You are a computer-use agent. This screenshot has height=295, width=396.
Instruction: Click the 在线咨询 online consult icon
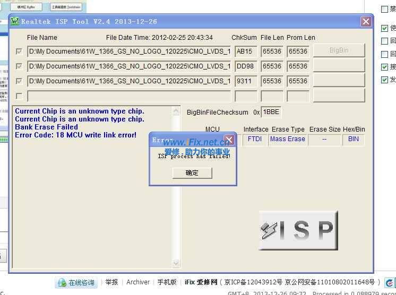click(x=62, y=283)
